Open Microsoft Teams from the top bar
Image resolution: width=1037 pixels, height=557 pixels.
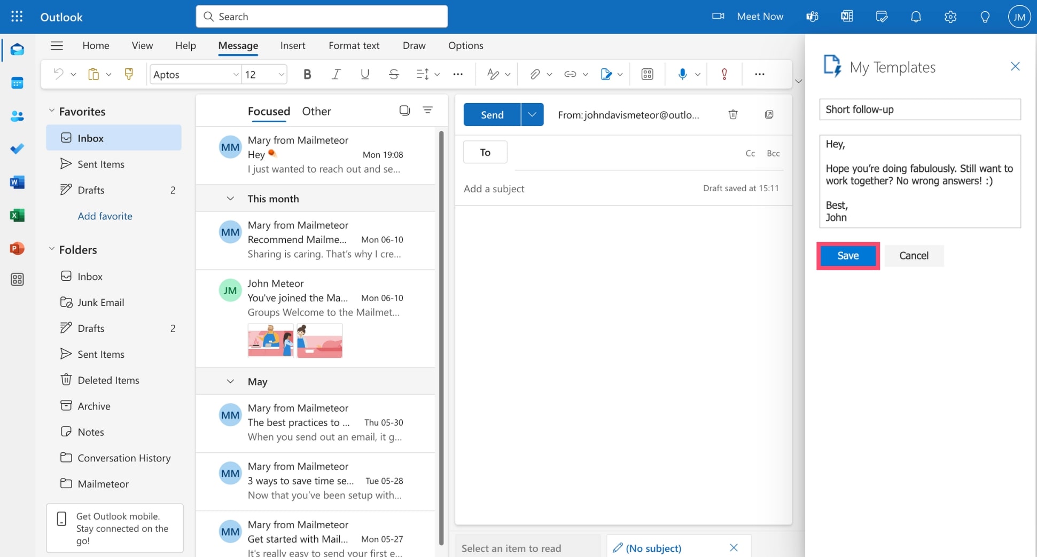coord(812,16)
